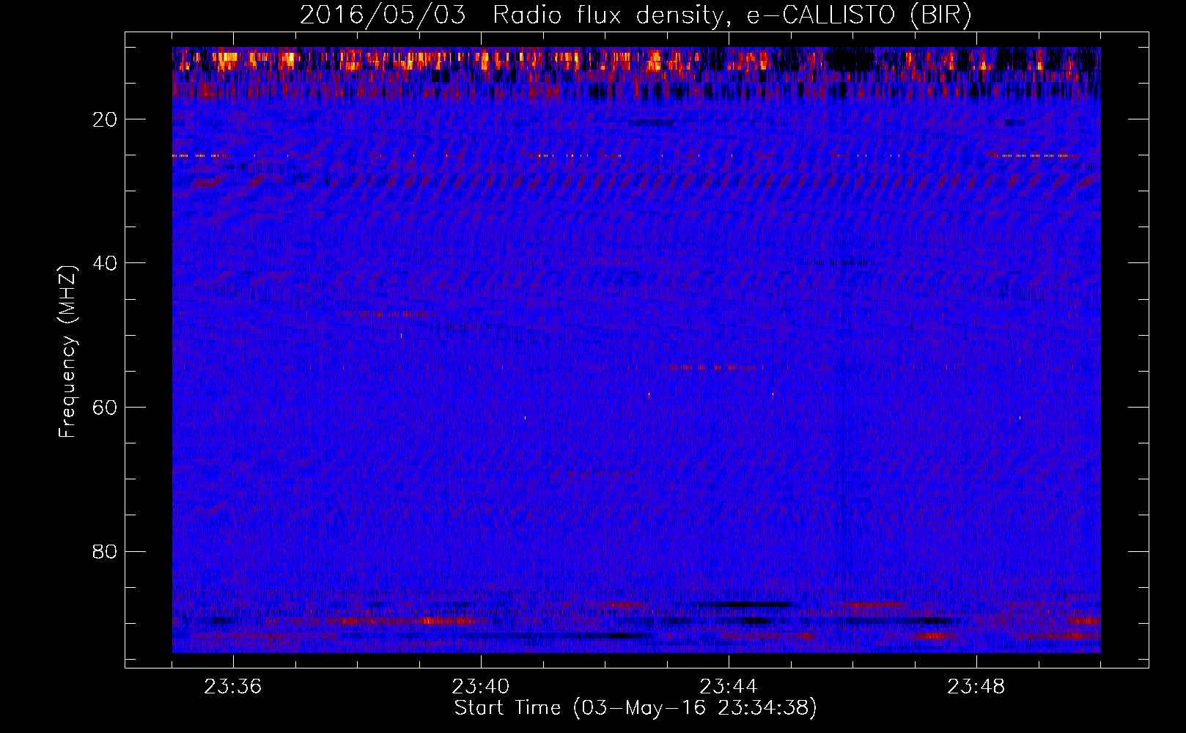Click the 80 MHz frequency tick label
The height and width of the screenshot is (733, 1186).
(x=106, y=551)
